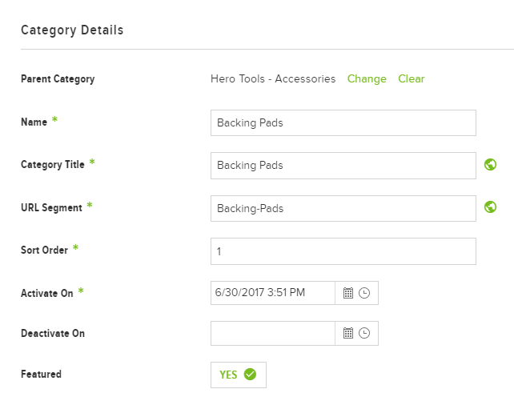
Task: Click into the Sort Order field
Action: pyautogui.click(x=343, y=251)
